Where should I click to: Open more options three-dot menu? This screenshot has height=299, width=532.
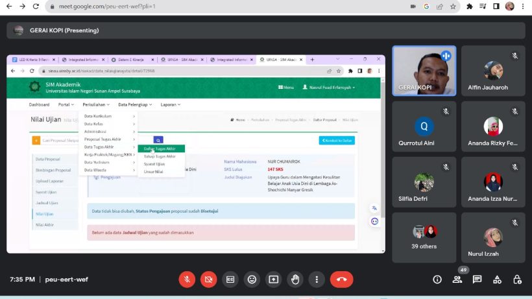pyautogui.click(x=317, y=280)
